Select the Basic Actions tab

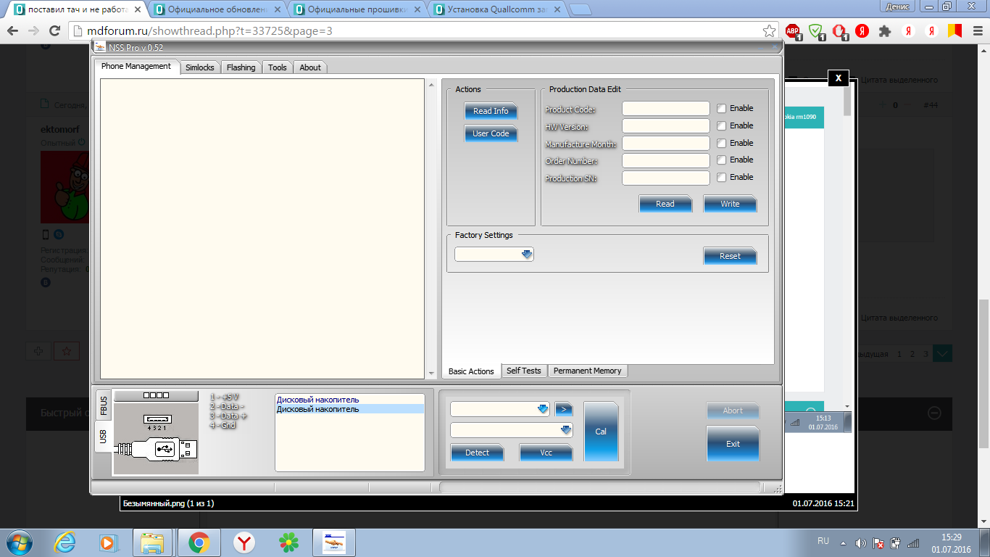pos(471,371)
